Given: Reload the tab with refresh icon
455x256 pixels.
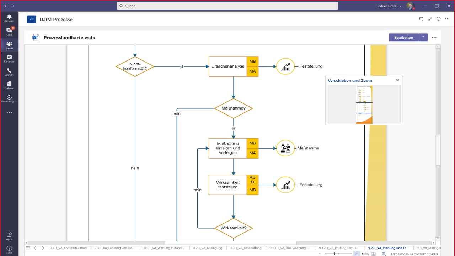Looking at the screenshot, I should 439,19.
